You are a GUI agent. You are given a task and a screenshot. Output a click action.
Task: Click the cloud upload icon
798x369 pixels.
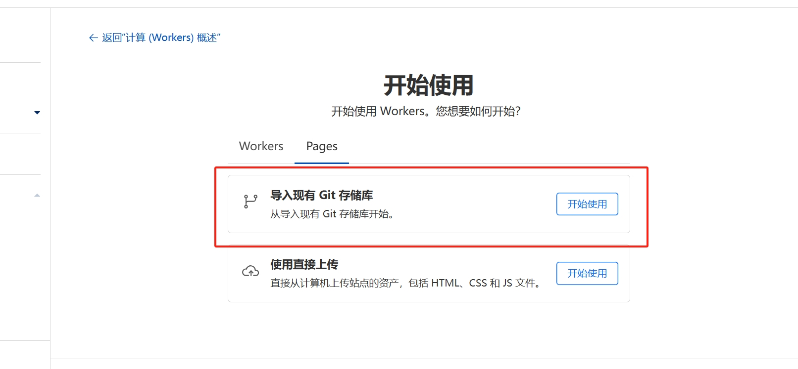(250, 271)
